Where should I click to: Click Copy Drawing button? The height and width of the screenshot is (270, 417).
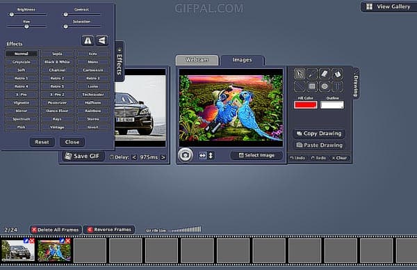click(x=319, y=134)
